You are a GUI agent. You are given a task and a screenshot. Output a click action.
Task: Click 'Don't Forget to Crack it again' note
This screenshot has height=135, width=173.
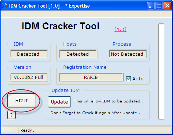pyautogui.click(x=95, y=113)
